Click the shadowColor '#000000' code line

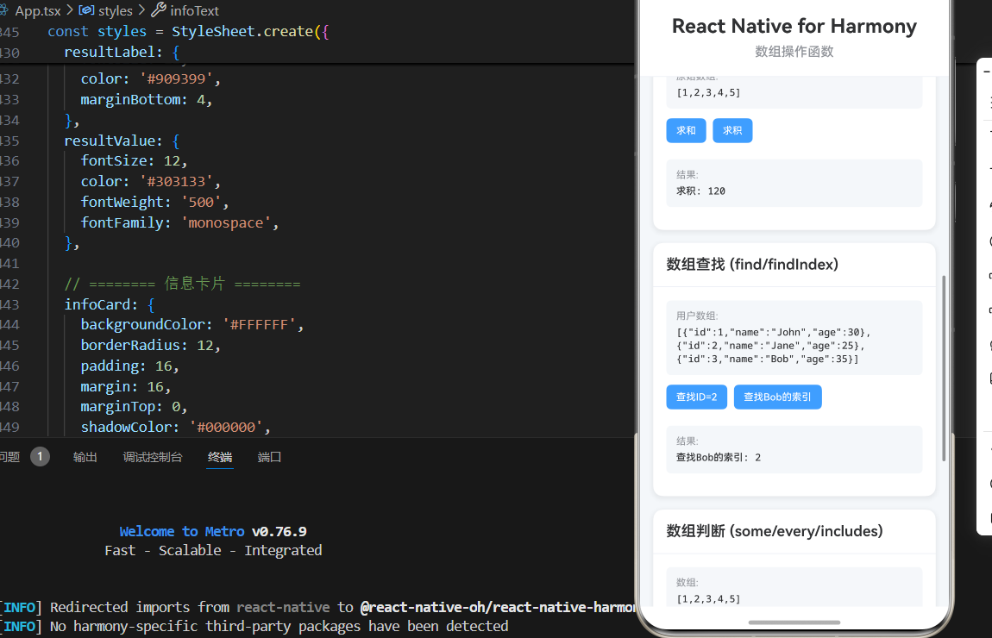coord(176,427)
